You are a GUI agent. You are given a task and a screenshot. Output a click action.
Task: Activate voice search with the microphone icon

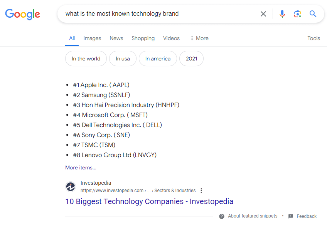282,14
